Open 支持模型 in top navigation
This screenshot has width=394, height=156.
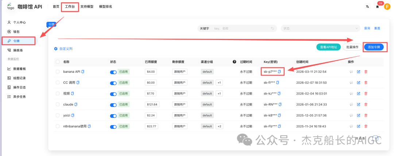pos(87,7)
